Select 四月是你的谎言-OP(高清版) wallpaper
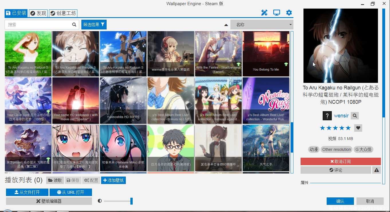The height and width of the screenshot is (212, 390). click(171, 148)
